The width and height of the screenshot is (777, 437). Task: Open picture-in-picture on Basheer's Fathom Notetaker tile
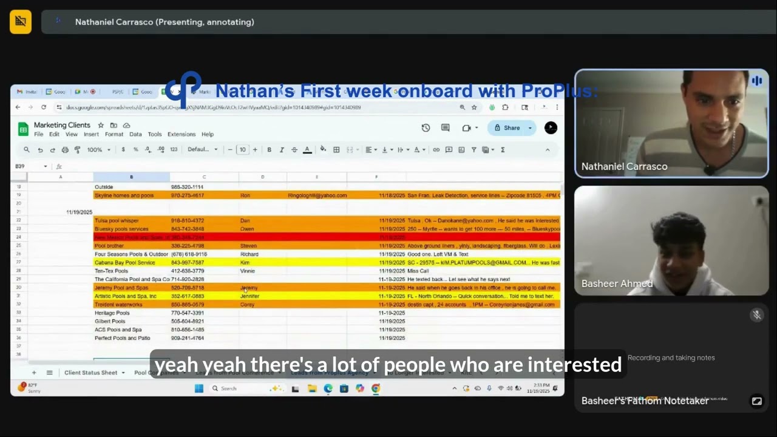coord(757,401)
